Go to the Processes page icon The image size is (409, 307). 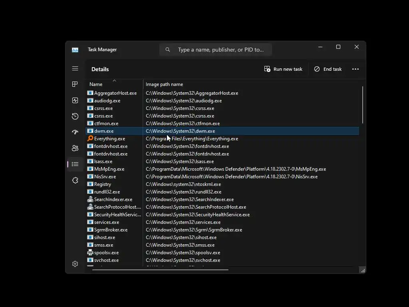(75, 84)
